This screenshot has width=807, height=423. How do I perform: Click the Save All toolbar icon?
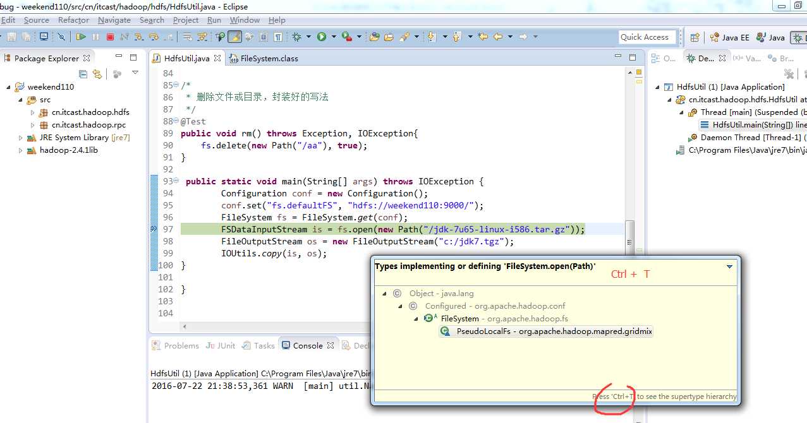coord(27,37)
